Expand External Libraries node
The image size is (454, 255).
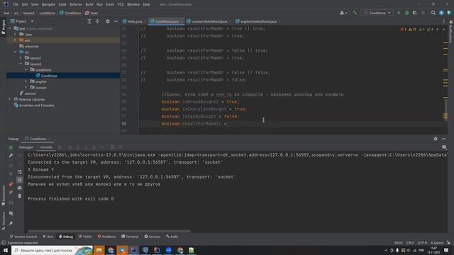click(x=9, y=99)
